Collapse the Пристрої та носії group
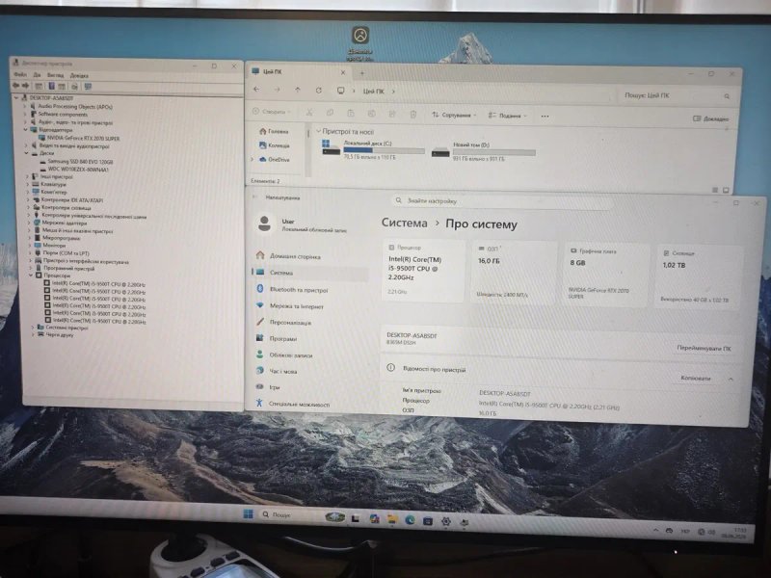Viewport: 771px width, 578px height. pos(319,131)
